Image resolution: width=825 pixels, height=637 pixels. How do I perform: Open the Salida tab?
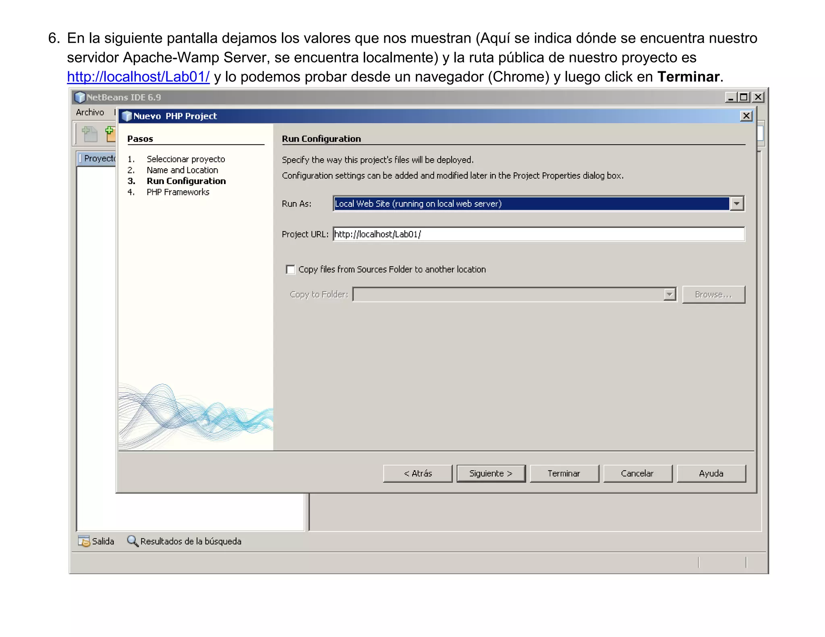[x=96, y=541]
